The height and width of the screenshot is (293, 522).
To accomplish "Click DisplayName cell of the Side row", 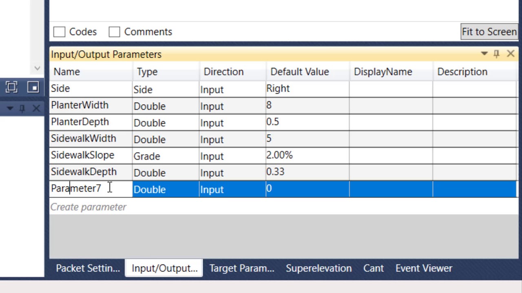I will point(391,89).
